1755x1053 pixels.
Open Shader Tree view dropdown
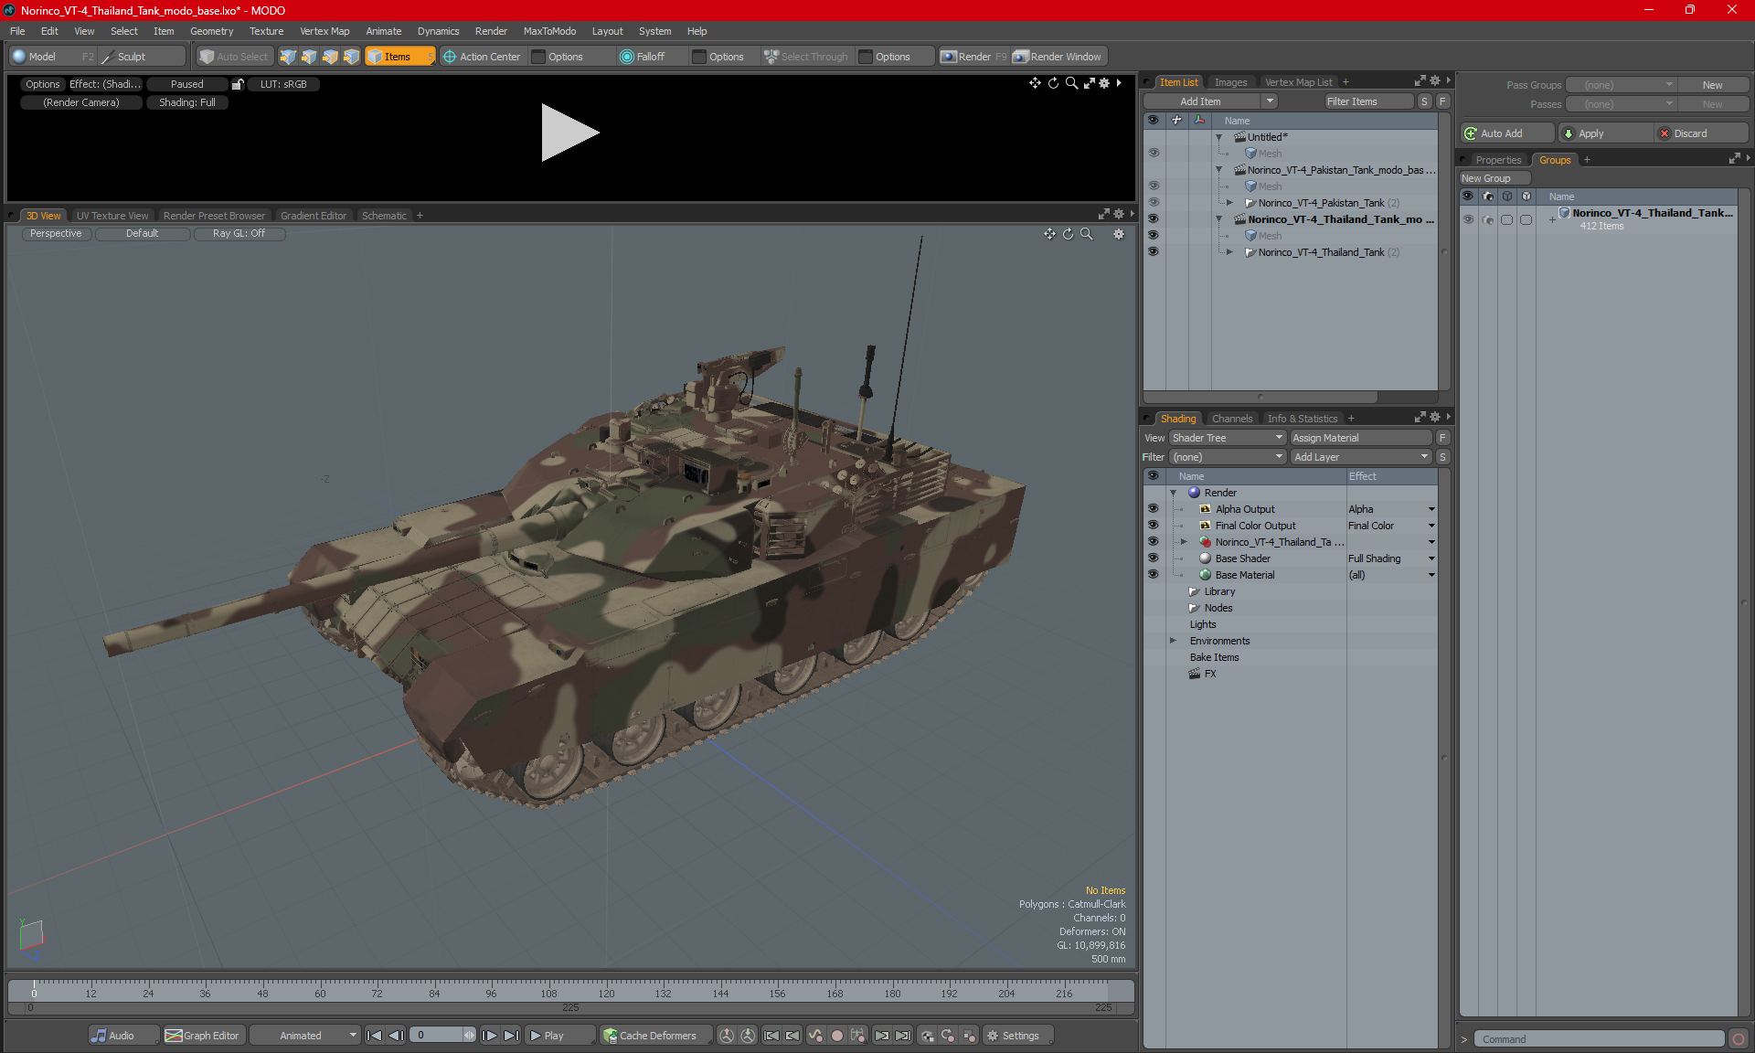click(x=1228, y=438)
